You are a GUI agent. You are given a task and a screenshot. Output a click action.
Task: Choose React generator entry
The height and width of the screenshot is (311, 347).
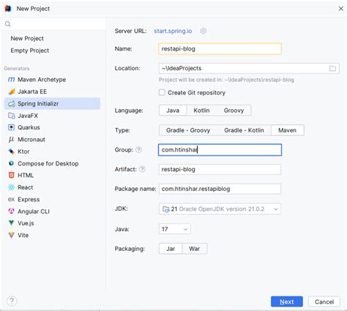(x=52, y=187)
